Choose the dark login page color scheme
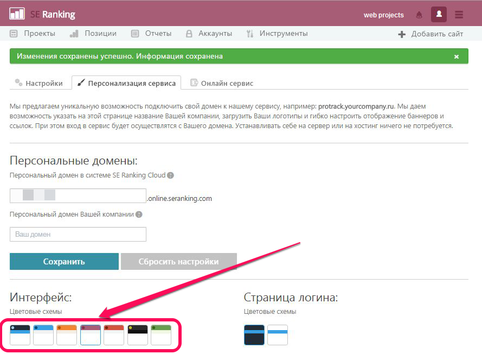The image size is (482, 354). (254, 335)
